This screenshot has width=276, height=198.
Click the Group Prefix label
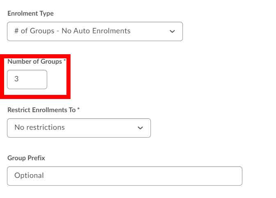coord(26,158)
